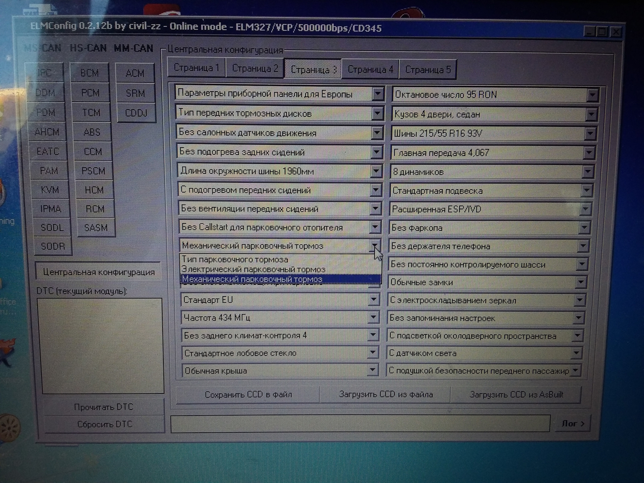
Task: Open the Шины 215/55 R16 93V dropdown
Action: point(590,134)
